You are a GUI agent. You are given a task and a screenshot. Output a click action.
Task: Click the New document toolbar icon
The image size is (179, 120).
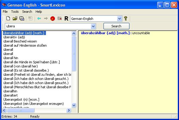click(8, 18)
